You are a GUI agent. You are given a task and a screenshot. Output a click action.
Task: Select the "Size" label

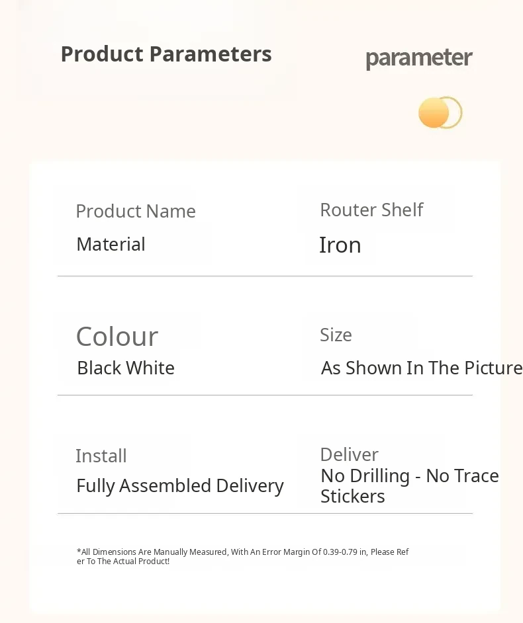tap(336, 335)
